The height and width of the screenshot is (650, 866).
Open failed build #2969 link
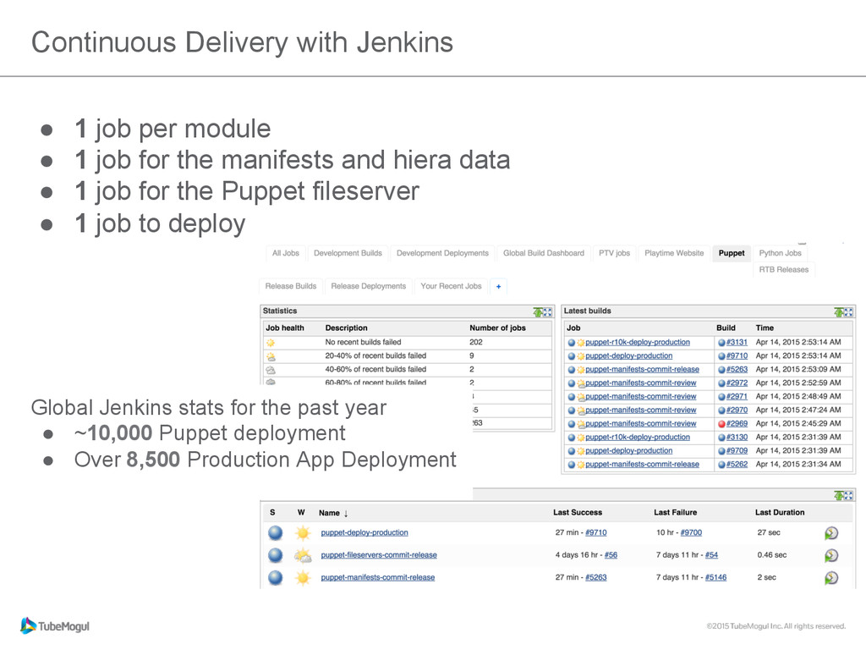[x=737, y=424]
